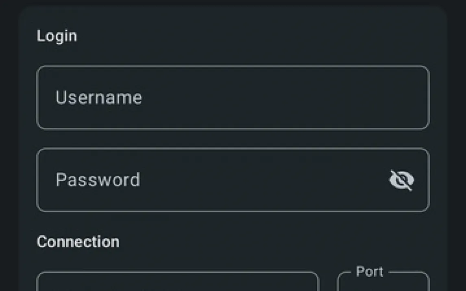Select the Port field

tap(383, 284)
